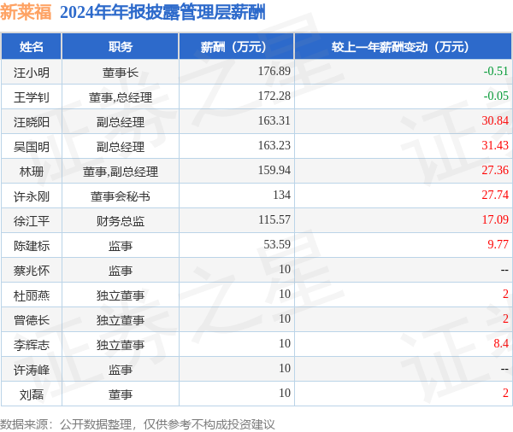Click the 董事会秘书 position cell

[x=121, y=196]
